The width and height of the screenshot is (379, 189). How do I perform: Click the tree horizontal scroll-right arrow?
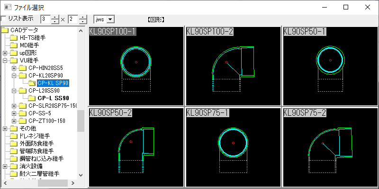[x=73, y=183]
